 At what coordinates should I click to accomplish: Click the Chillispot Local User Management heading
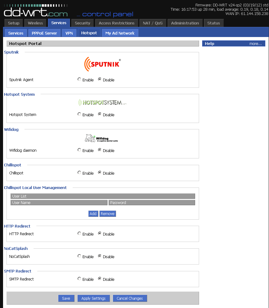(35, 187)
